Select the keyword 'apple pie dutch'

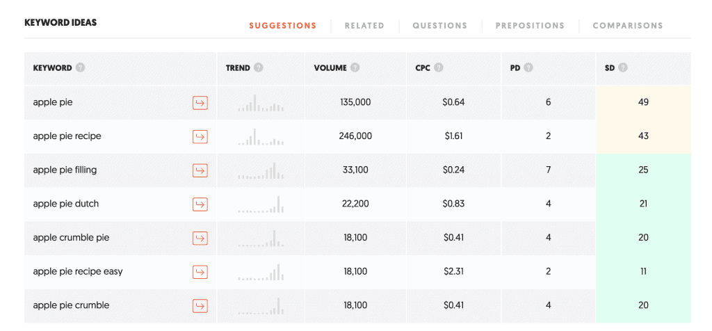click(65, 204)
